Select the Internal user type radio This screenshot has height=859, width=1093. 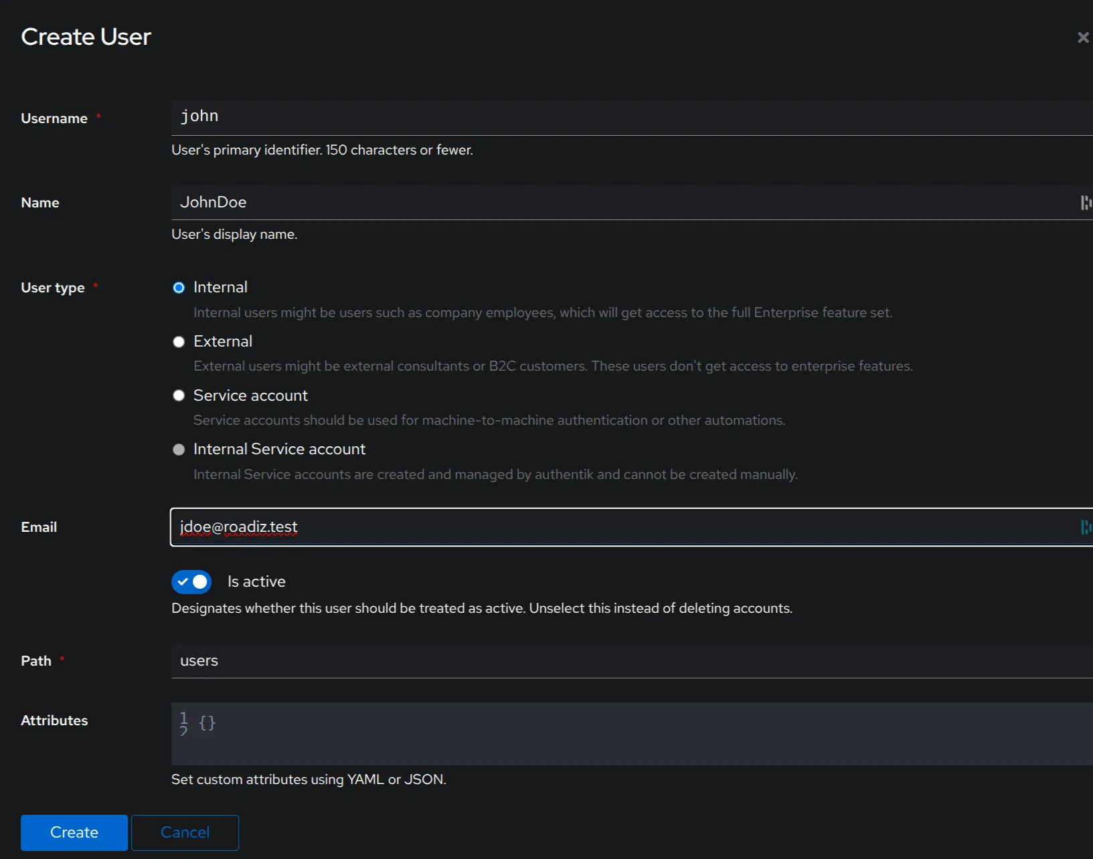(x=179, y=288)
